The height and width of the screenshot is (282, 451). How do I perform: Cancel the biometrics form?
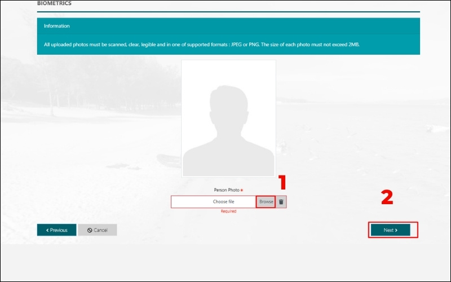coord(98,230)
